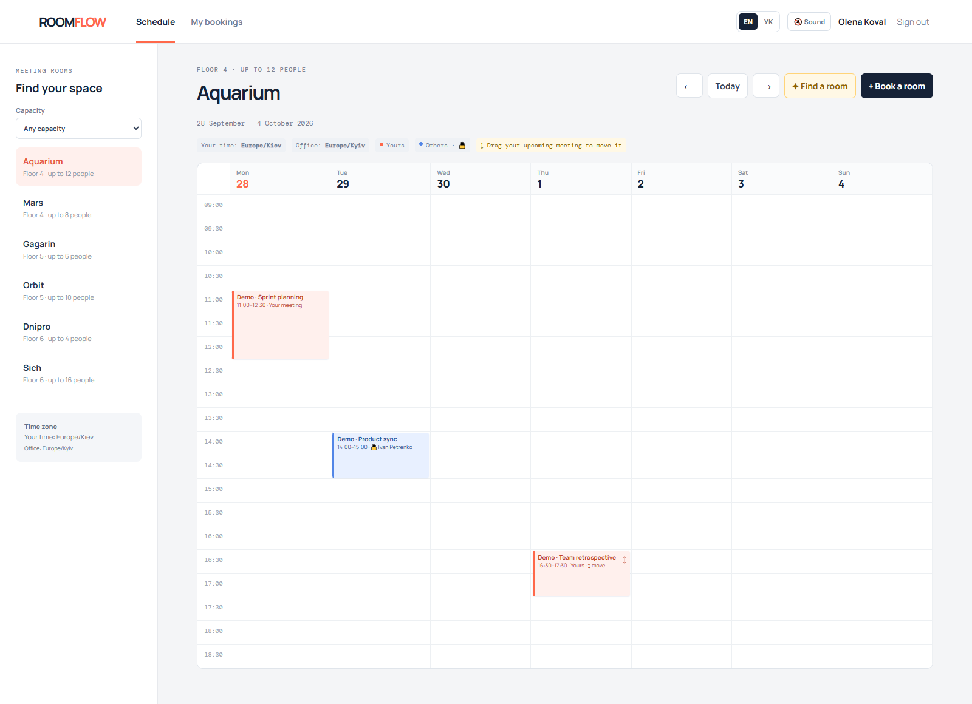Click the Time zone info card
The height and width of the screenshot is (704, 972).
tap(78, 437)
